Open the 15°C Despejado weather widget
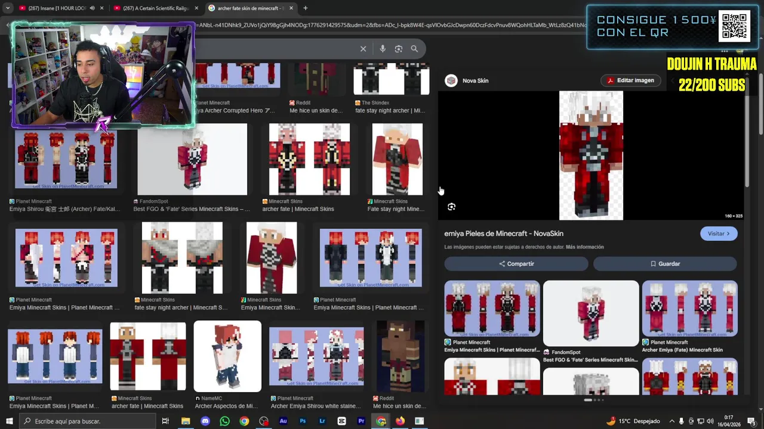This screenshot has height=429, width=764. (633, 421)
